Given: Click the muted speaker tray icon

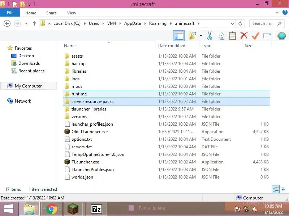Looking at the screenshot, I should (255, 209).
